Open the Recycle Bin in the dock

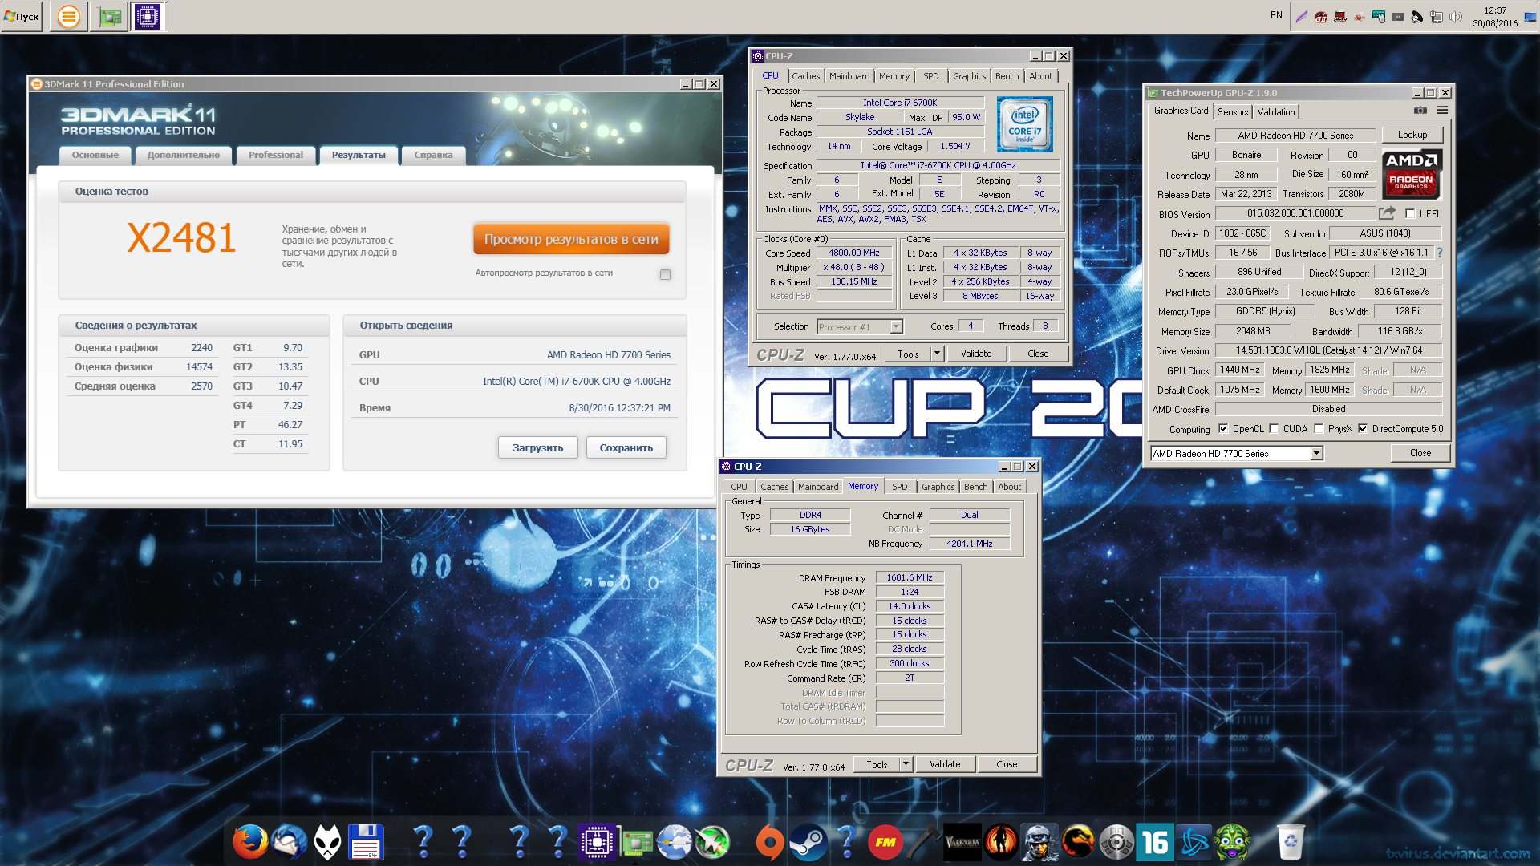click(x=1290, y=842)
